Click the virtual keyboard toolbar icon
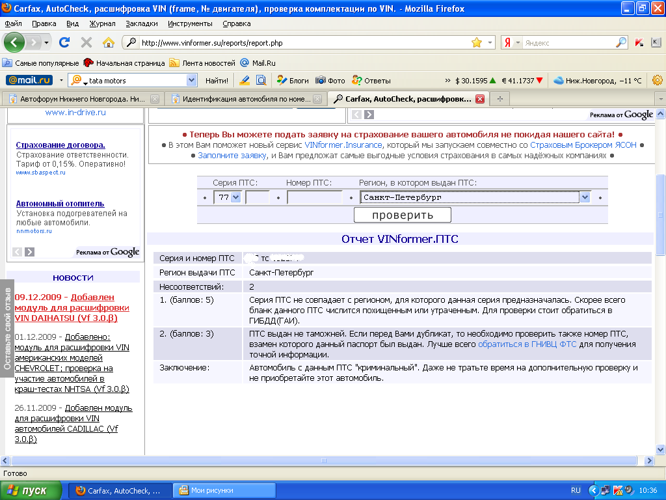 point(656,42)
